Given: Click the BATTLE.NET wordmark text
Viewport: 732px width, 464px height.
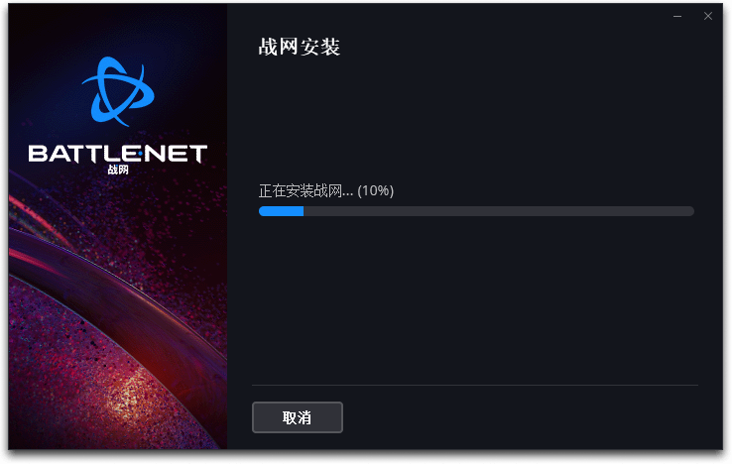Looking at the screenshot, I should 118,154.
